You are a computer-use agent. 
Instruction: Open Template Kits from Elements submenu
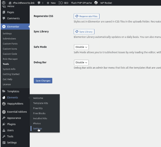[40, 103]
